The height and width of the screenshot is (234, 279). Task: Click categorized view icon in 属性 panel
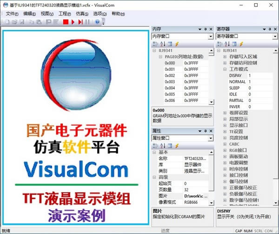pos(155,146)
